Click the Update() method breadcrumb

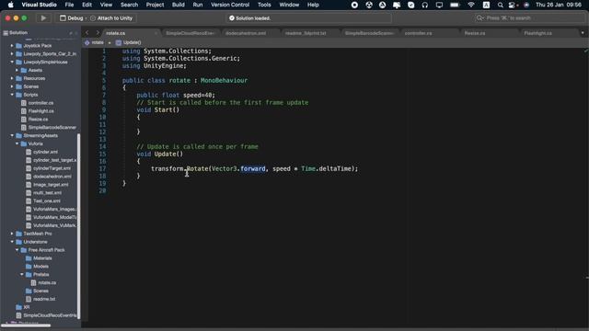(129, 42)
